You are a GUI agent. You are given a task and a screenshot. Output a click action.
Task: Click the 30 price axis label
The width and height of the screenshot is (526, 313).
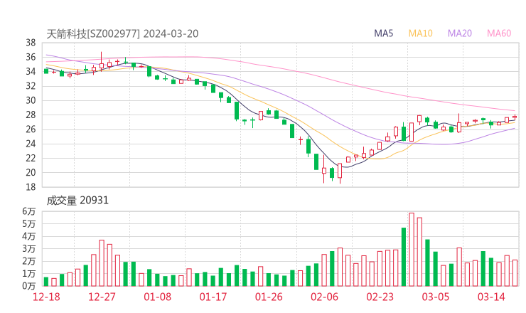(x=31, y=100)
